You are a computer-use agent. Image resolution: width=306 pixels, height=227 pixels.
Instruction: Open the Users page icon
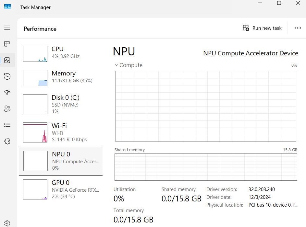[x=7, y=109]
